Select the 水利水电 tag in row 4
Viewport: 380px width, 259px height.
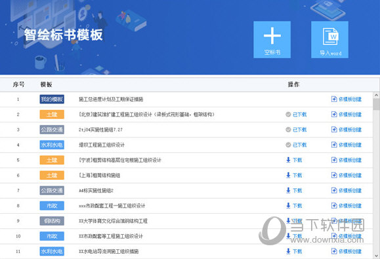tap(52, 145)
